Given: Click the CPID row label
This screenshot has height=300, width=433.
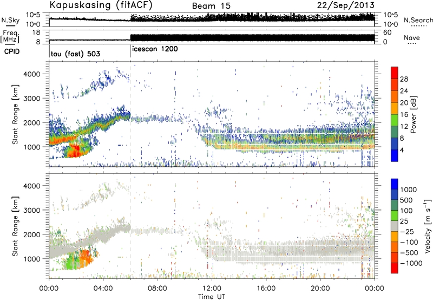Looking at the screenshot, I should click(x=12, y=51).
